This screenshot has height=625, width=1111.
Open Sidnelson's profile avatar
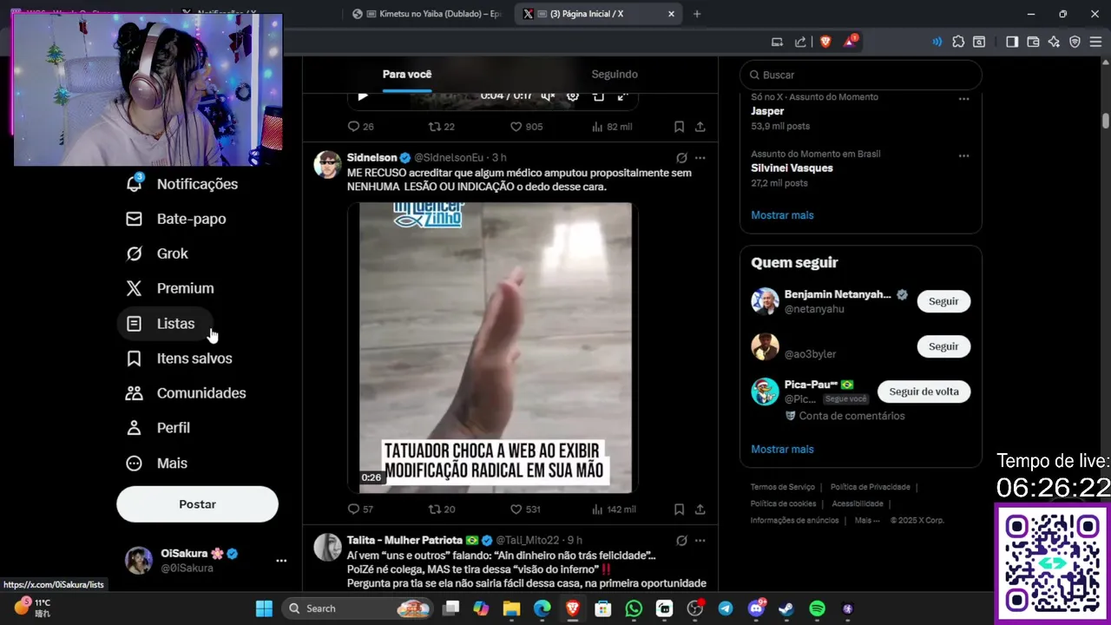tap(327, 164)
